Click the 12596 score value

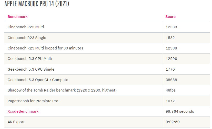tap(171, 59)
